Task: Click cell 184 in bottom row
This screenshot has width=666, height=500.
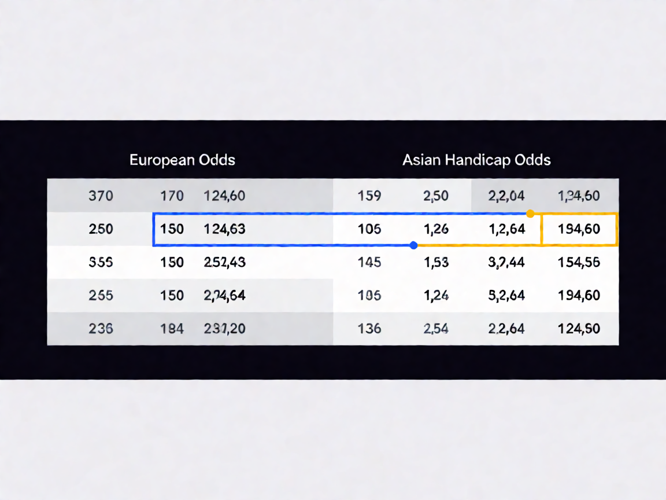Action: click(x=172, y=329)
